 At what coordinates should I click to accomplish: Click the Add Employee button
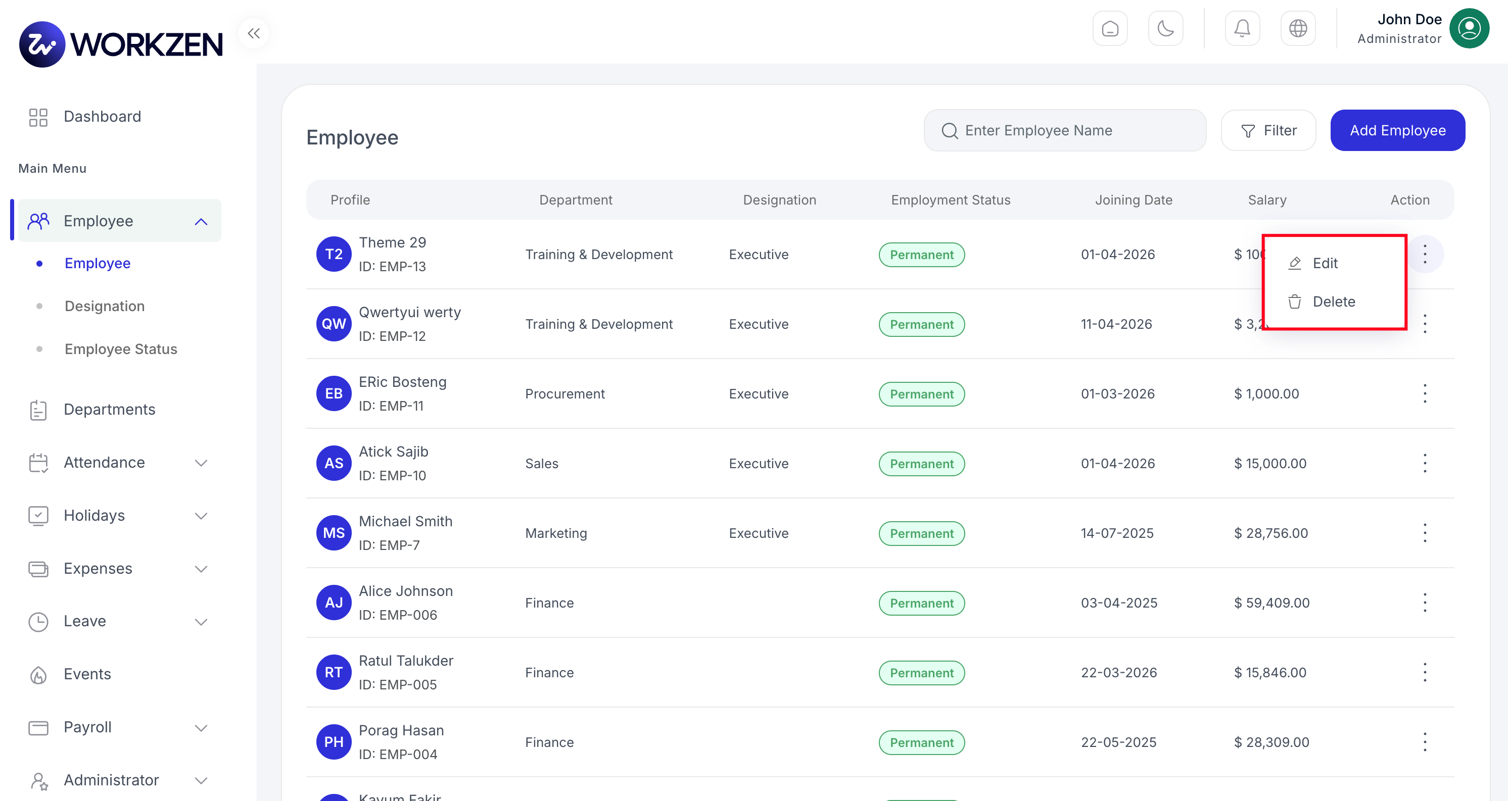[1397, 130]
